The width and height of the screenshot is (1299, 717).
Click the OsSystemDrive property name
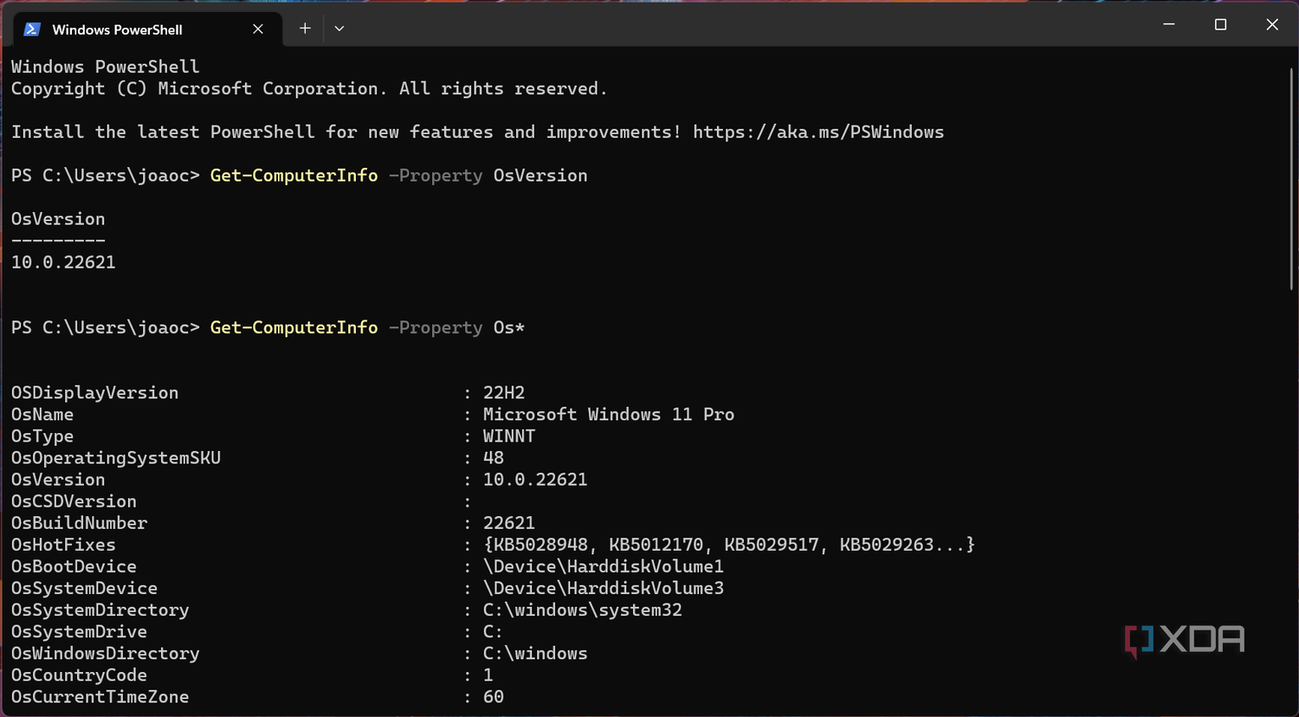pyautogui.click(x=79, y=631)
